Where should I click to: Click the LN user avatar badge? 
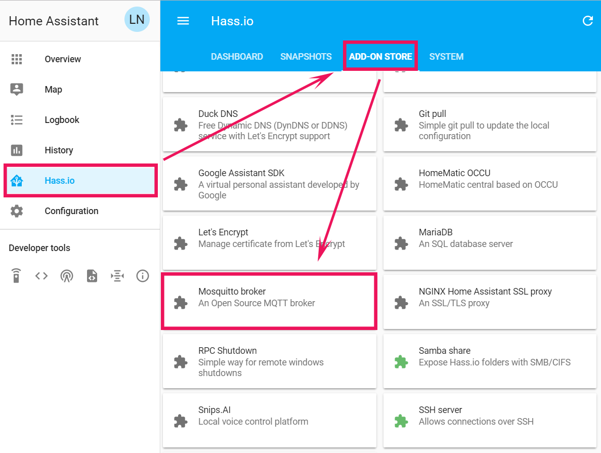[x=137, y=20]
